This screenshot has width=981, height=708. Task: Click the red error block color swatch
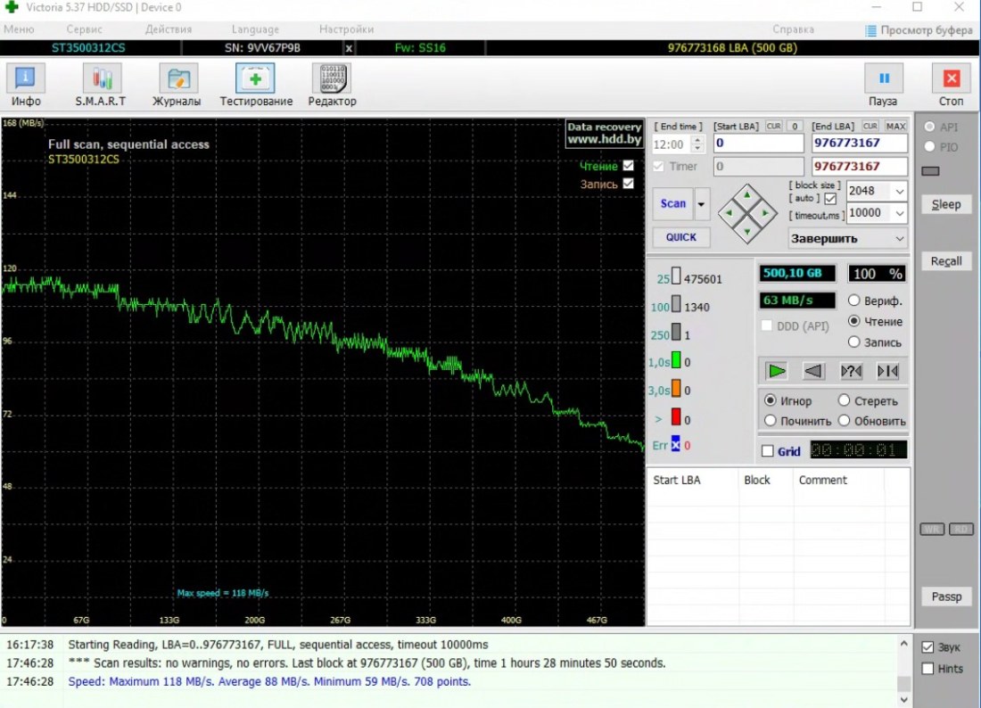tap(676, 416)
